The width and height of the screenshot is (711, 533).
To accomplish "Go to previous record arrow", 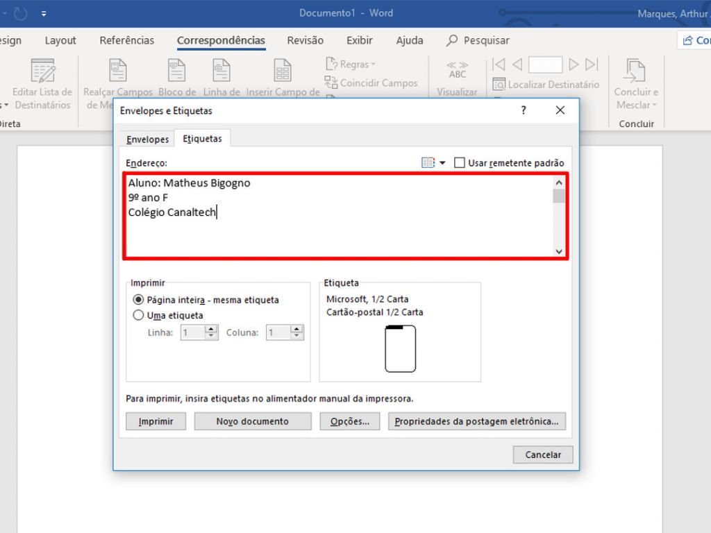I will [x=517, y=65].
